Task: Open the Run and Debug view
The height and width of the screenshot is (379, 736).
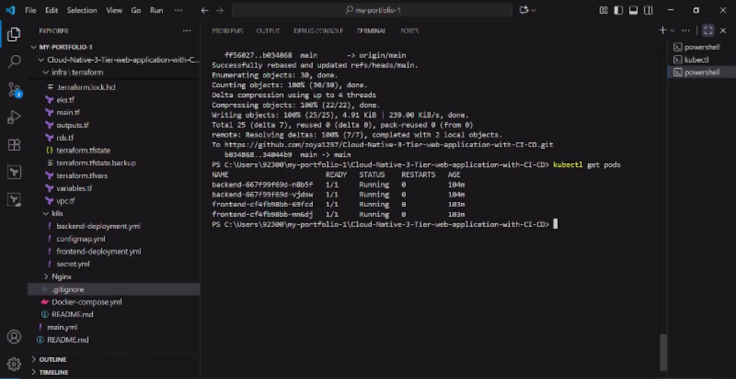Action: (14, 117)
